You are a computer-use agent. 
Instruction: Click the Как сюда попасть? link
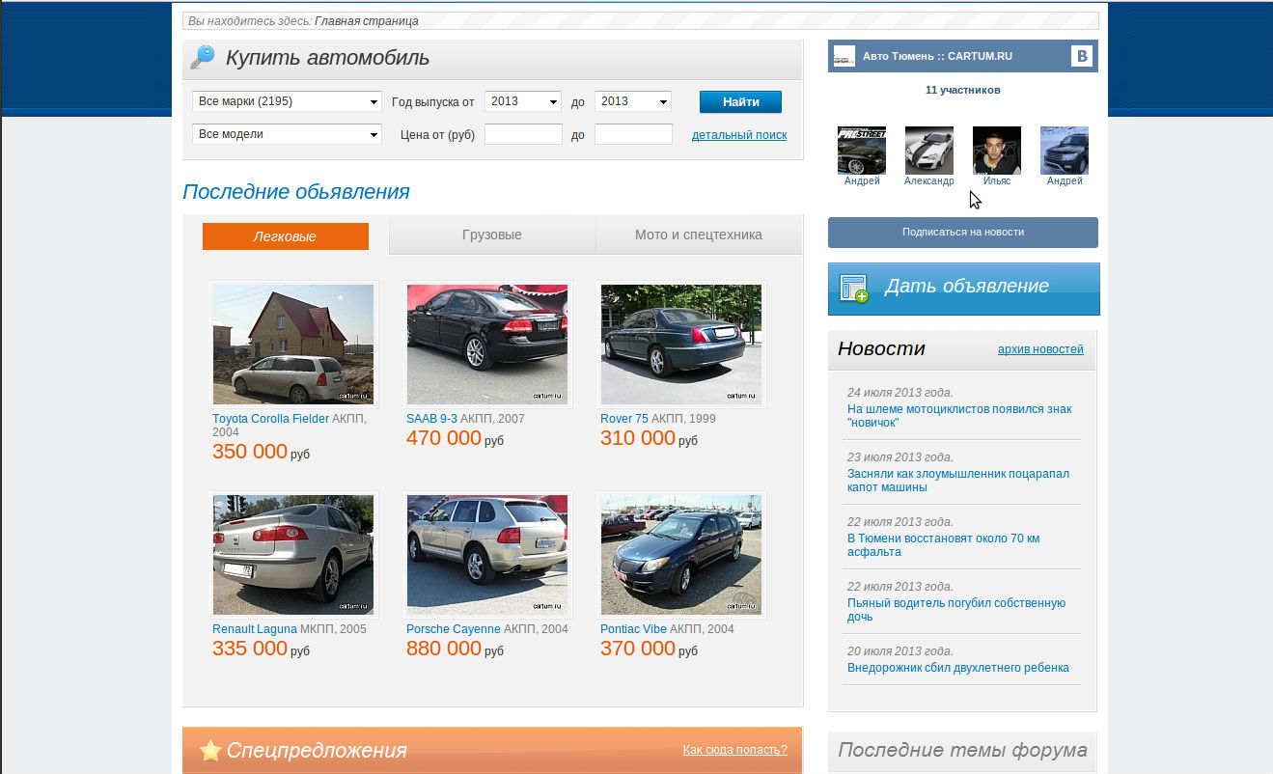pos(734,750)
